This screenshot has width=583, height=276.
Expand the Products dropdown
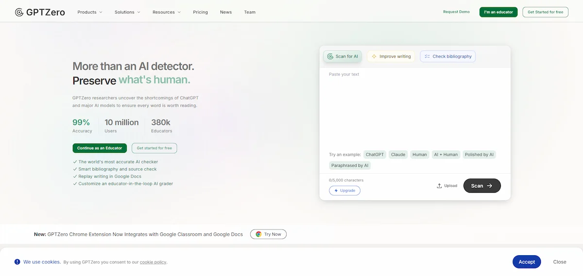coord(90,12)
